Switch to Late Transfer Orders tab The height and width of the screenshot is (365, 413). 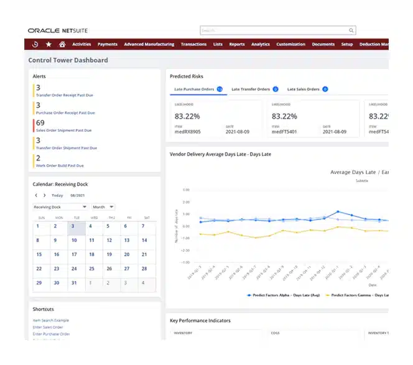coord(251,90)
